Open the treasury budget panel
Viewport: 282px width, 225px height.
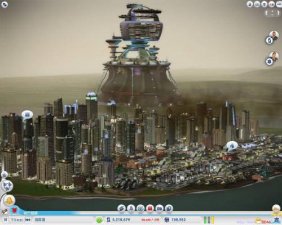[118, 219]
